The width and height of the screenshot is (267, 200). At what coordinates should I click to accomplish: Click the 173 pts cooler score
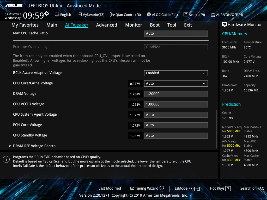tap(227, 118)
